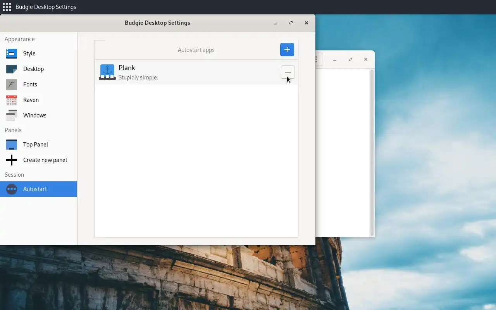Remove Plank from autostart apps
This screenshot has width=496, height=310.
pos(288,72)
